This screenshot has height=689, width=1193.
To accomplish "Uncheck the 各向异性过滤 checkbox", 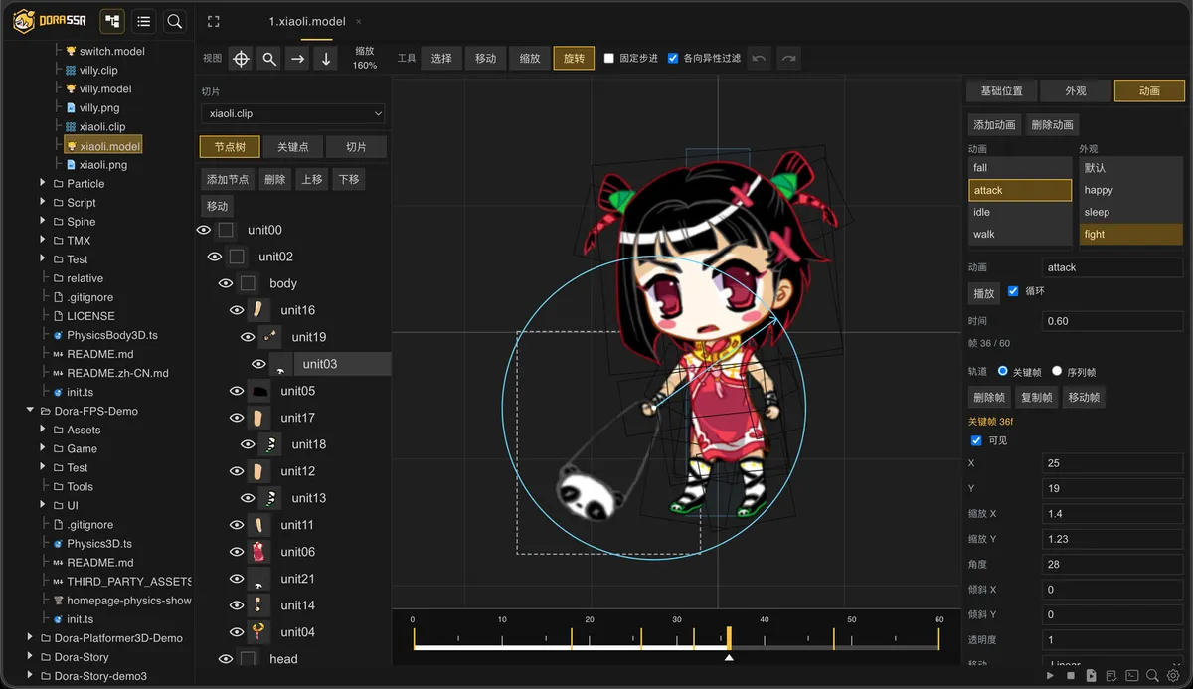I will tap(673, 59).
